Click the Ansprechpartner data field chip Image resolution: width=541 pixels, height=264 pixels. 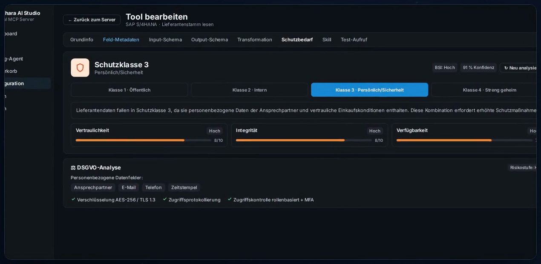[93, 187]
